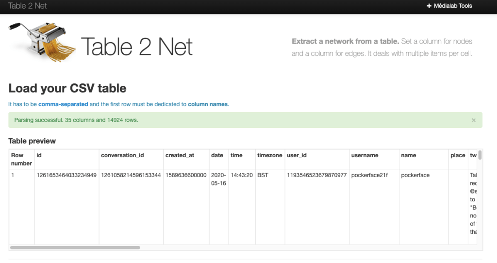Image resolution: width=497 pixels, height=263 pixels.
Task: Click the plus icon beside Médialab Tools
Action: click(x=429, y=6)
